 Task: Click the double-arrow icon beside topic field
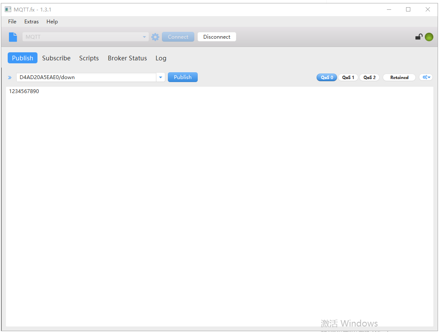pos(10,78)
